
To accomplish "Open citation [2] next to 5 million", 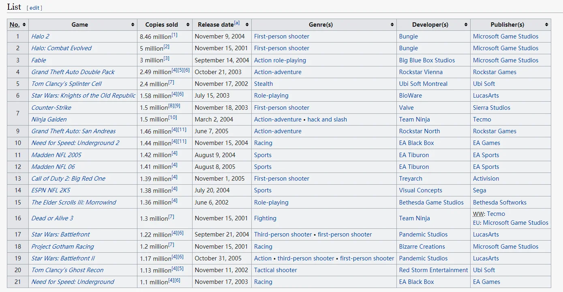I will click(x=166, y=47).
